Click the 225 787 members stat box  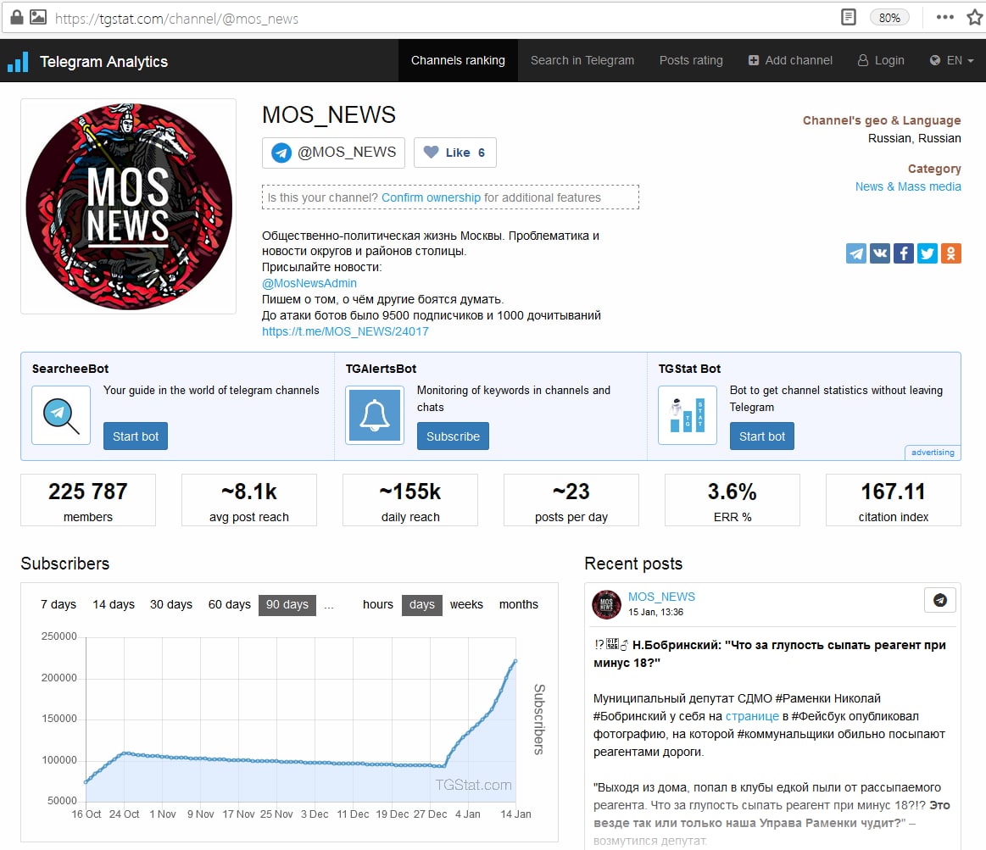tap(88, 500)
